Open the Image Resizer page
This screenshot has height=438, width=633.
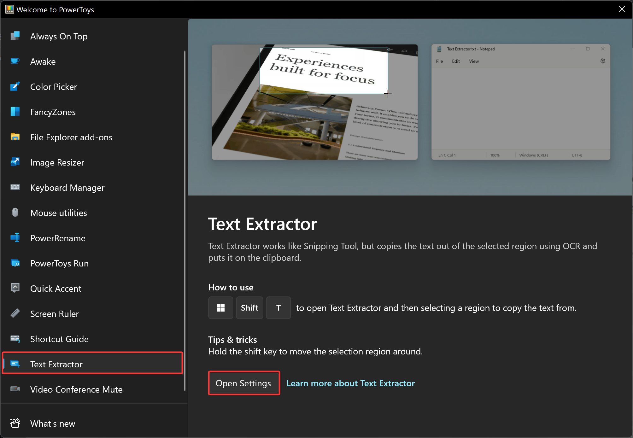92,162
